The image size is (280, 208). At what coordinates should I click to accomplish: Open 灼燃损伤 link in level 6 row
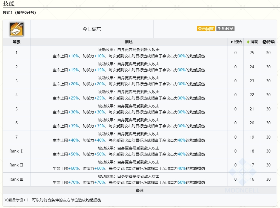(x=197, y=126)
